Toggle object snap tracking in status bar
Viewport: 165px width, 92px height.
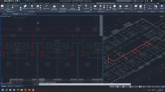(x=130, y=87)
